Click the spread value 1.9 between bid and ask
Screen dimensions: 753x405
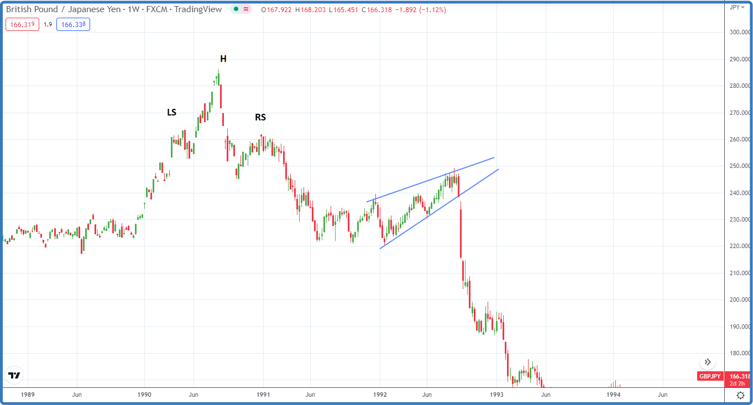47,24
